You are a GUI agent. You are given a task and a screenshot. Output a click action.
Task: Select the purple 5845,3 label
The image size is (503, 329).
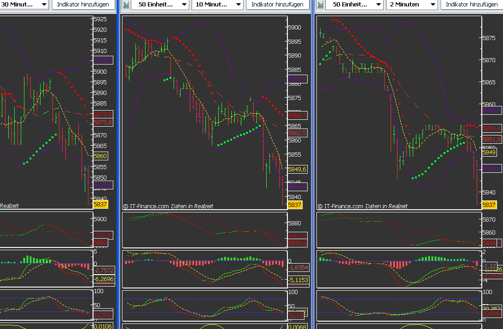click(x=492, y=168)
